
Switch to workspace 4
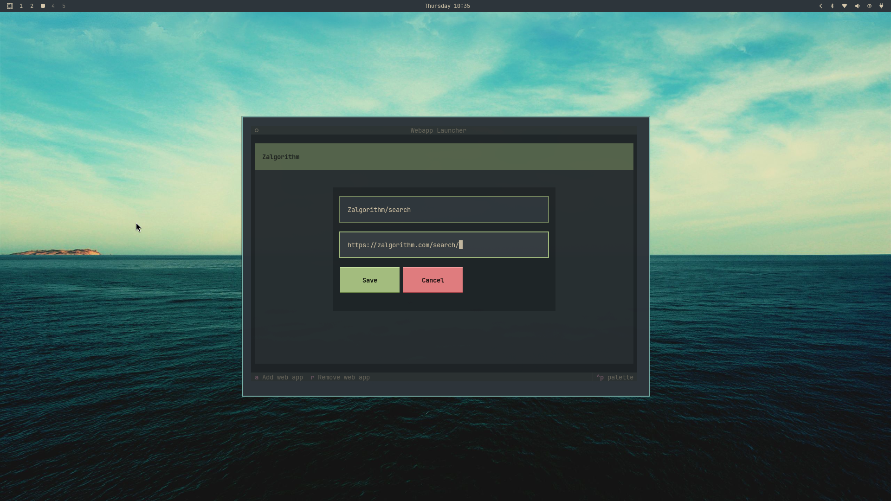53,6
